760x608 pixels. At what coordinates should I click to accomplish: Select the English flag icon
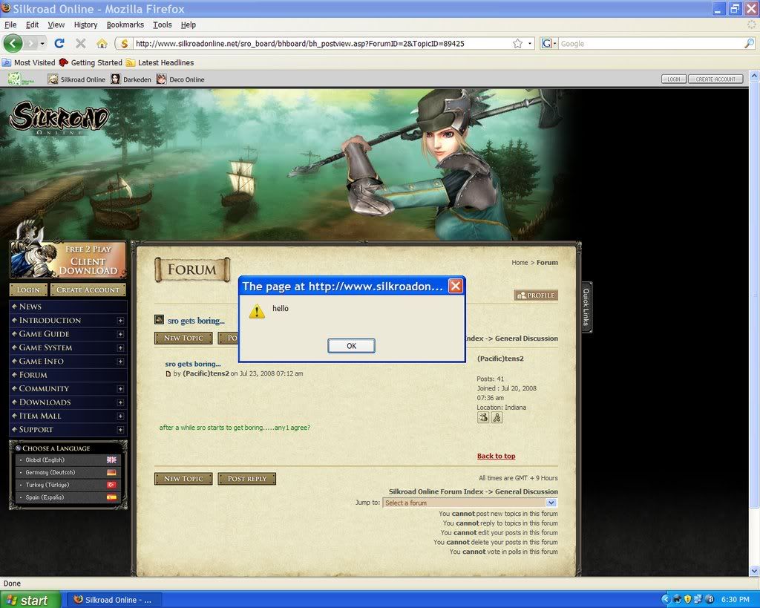coord(111,460)
